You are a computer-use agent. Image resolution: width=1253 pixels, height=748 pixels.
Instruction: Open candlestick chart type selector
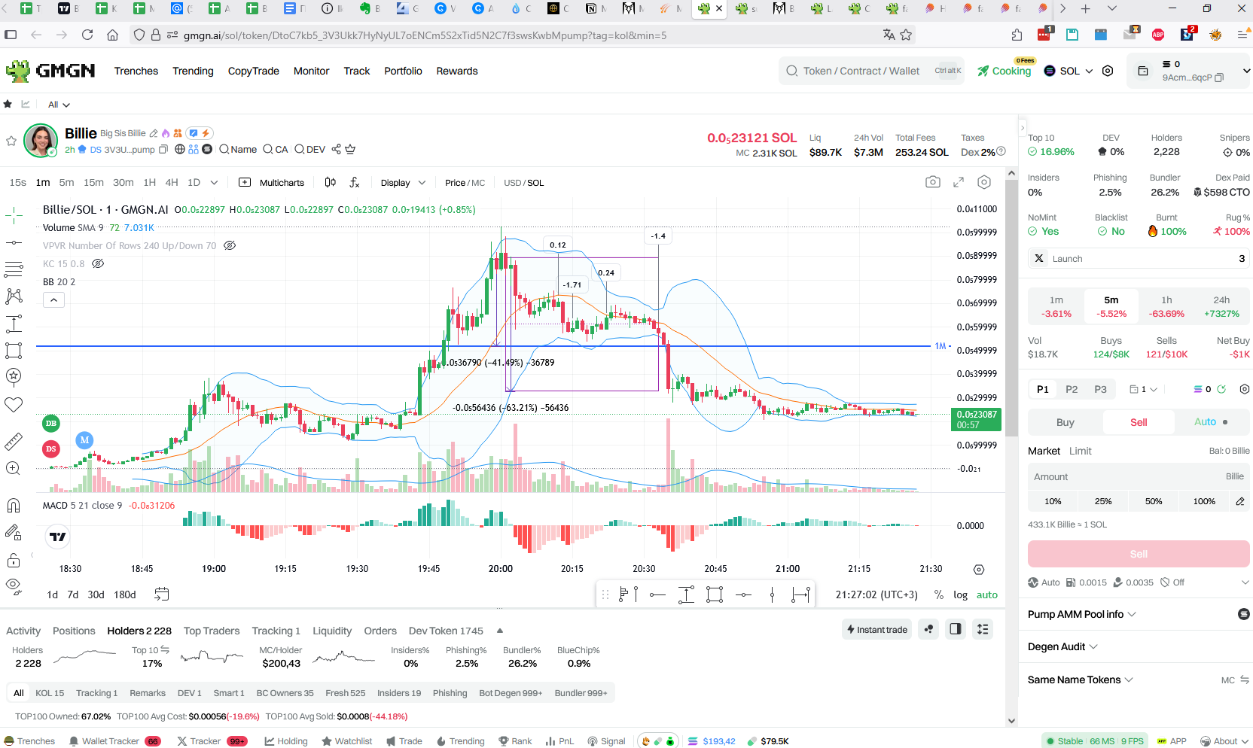coord(330,182)
